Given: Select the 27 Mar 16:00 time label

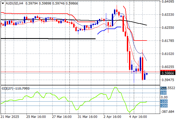Looking at the screenshot, I should (62, 117).
